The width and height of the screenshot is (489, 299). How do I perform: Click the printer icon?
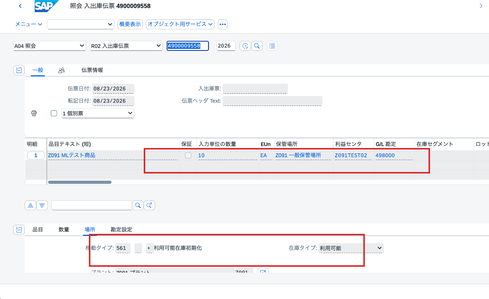point(34,113)
